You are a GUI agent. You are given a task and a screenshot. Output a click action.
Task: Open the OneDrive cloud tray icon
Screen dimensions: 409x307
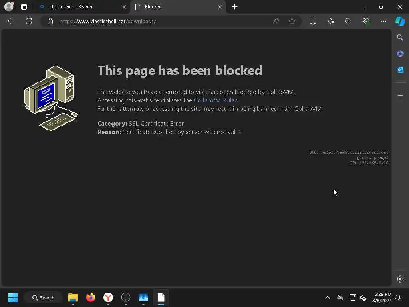pos(340,297)
